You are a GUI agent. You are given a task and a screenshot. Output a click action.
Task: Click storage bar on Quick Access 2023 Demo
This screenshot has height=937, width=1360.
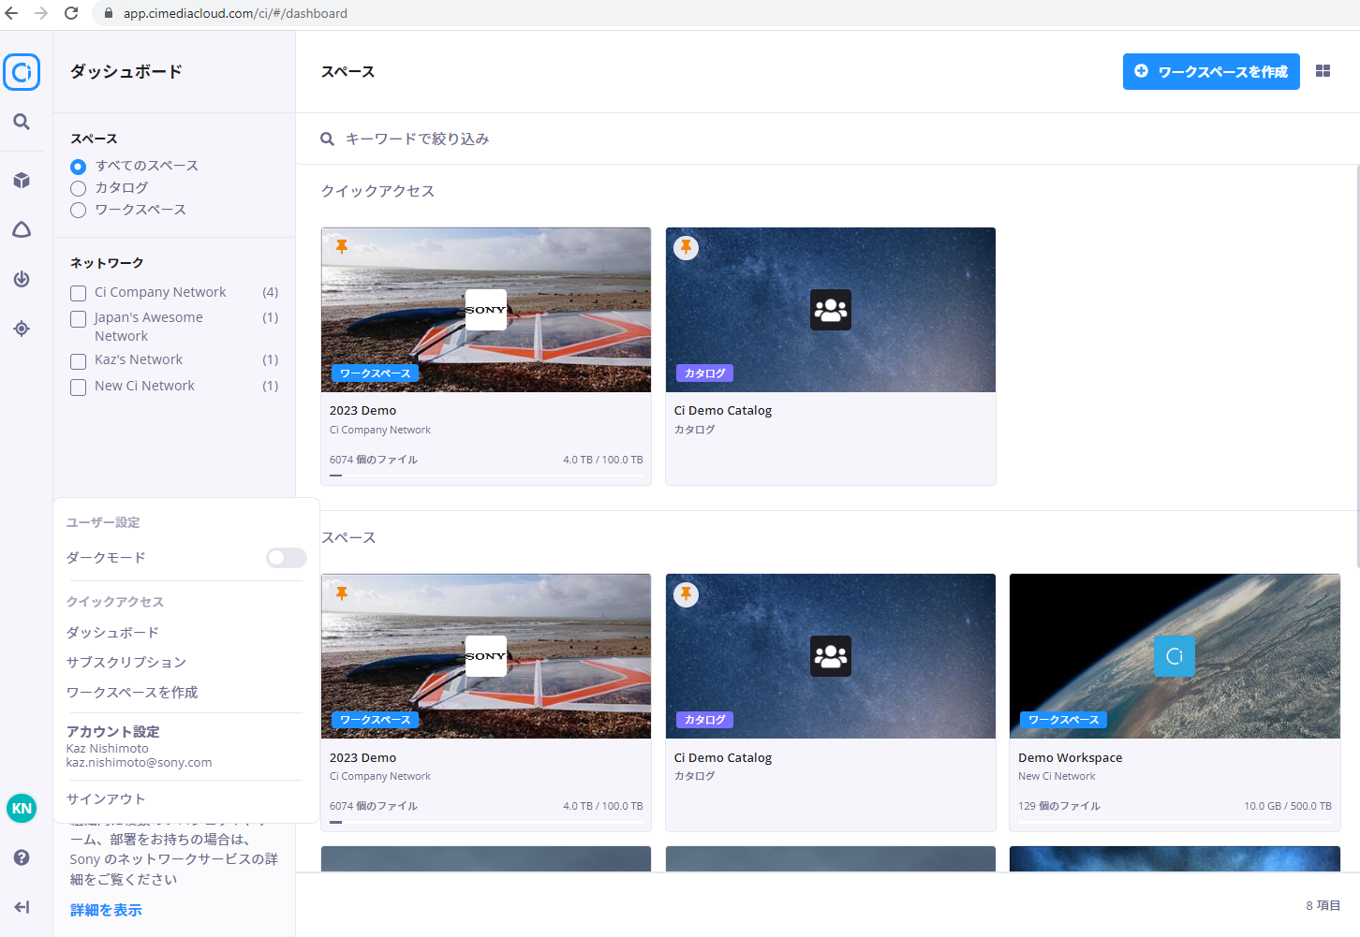[x=486, y=475]
